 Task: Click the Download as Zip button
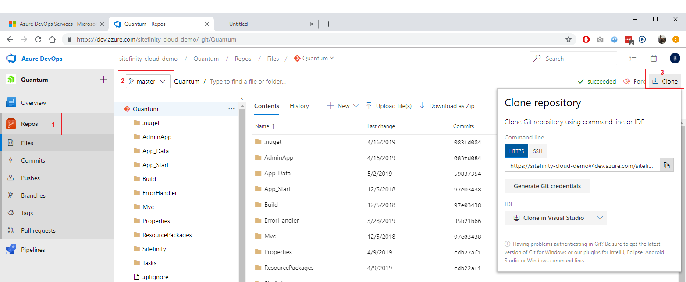tap(447, 106)
